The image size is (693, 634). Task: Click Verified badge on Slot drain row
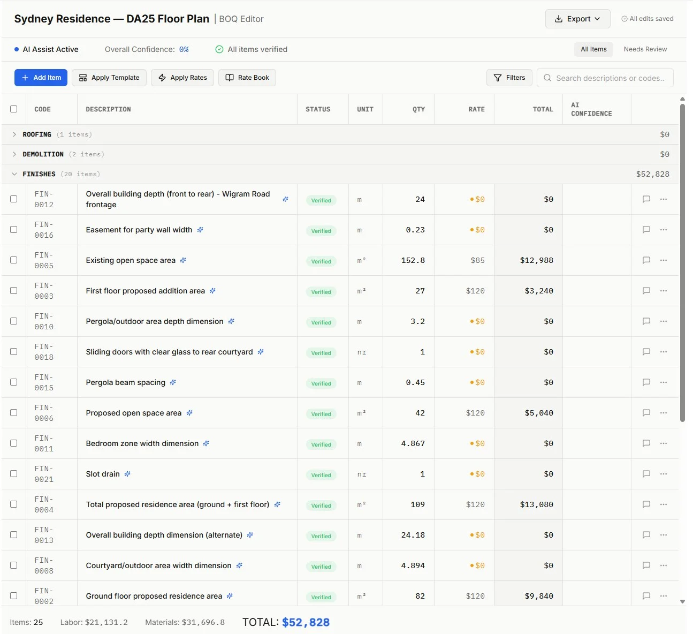point(321,475)
